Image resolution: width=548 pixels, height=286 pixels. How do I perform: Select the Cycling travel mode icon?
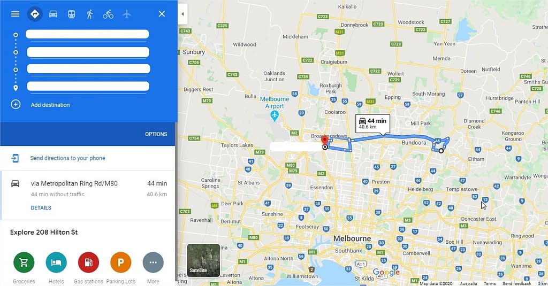[x=108, y=14]
